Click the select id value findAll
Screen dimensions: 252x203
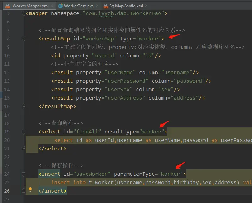click(x=87, y=132)
